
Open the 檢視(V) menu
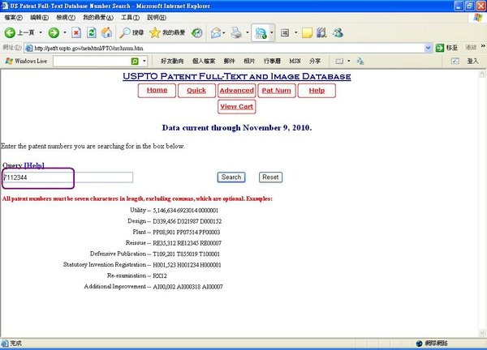click(x=66, y=17)
